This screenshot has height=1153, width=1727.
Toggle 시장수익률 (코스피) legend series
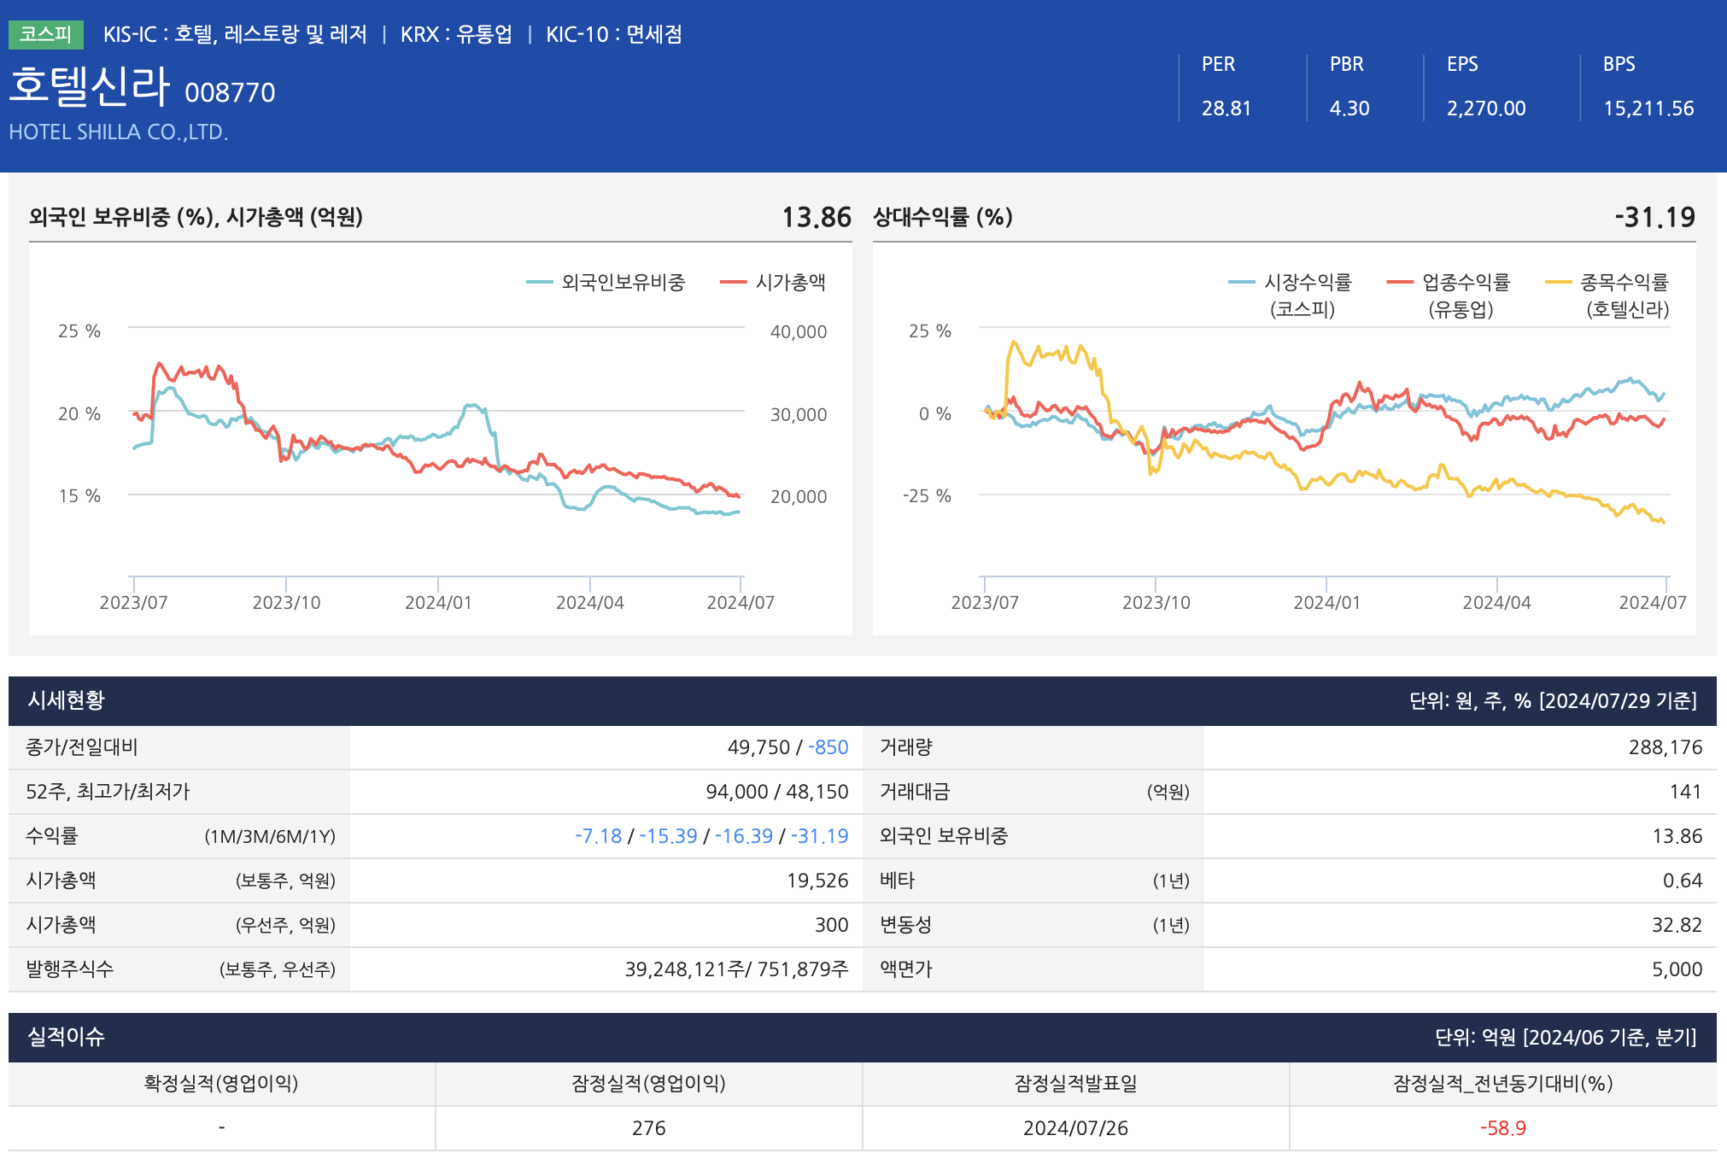click(1306, 283)
